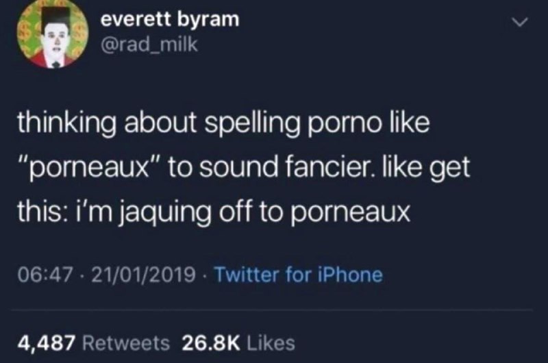This screenshot has height=363, width=548.
Task: Click the 26.8K like count number
Action: click(x=211, y=342)
